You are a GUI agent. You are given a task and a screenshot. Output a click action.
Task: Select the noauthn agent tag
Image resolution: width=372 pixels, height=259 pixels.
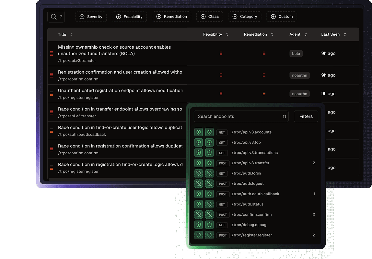click(x=299, y=75)
